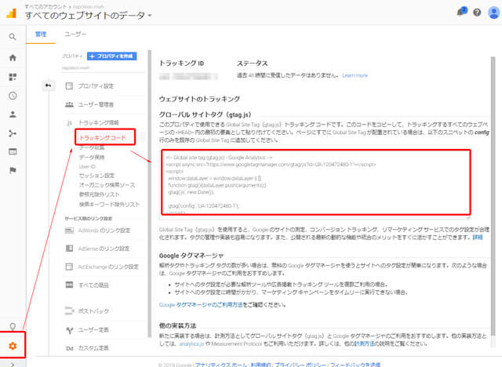
Task: Open the 計測方法 link
Action: click(x=364, y=343)
